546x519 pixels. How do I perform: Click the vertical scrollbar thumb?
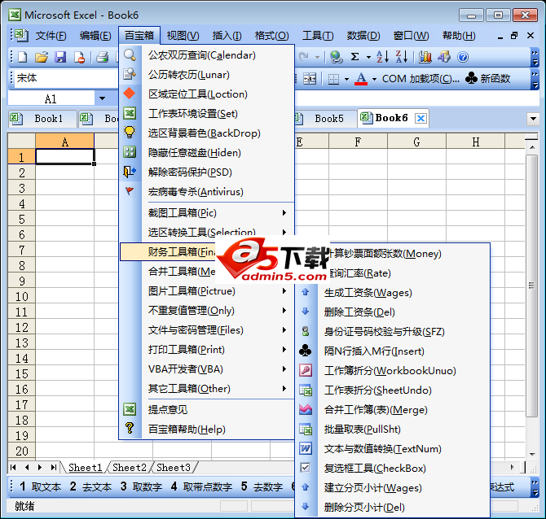pyautogui.click(x=531, y=286)
